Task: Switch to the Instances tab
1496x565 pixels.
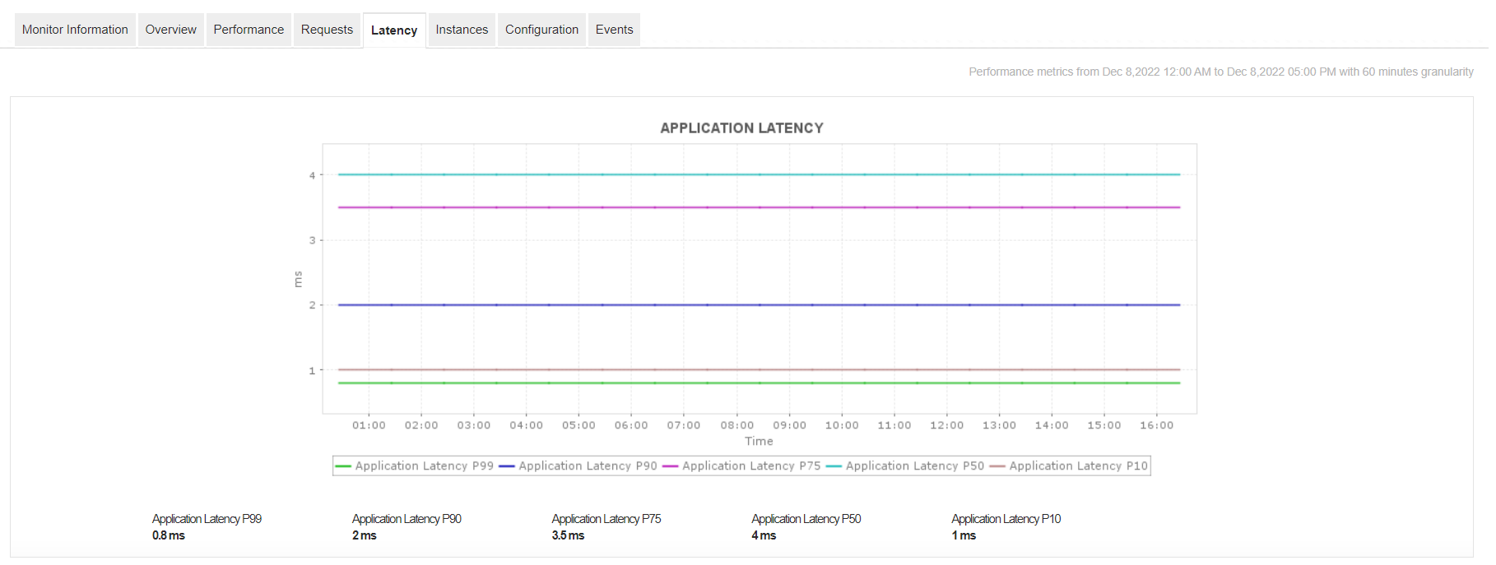Action: [x=462, y=30]
